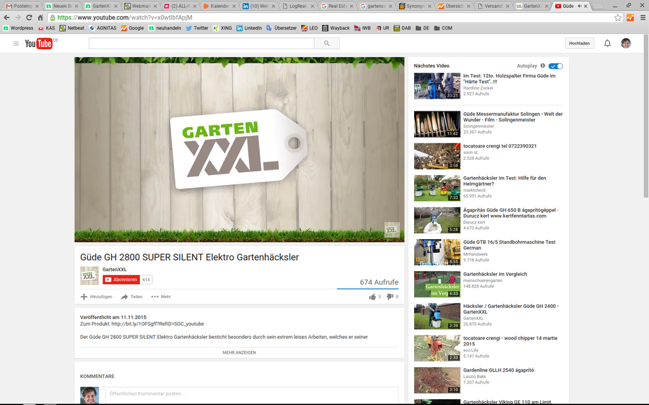649x405 pixels.
Task: Click the public comment input box
Action: 250,394
